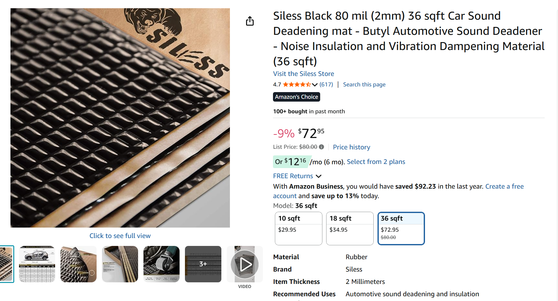
Task: Expand the rating breakdown chevron
Action: coord(314,85)
